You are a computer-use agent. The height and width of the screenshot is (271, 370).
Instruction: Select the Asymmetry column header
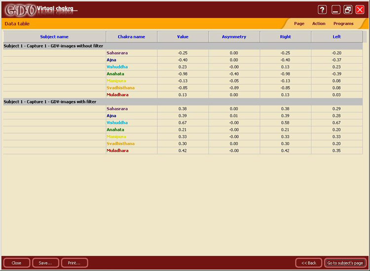pyautogui.click(x=234, y=36)
